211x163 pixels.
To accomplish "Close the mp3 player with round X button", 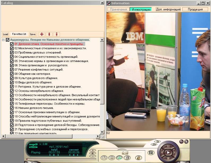I will click(186, 141).
